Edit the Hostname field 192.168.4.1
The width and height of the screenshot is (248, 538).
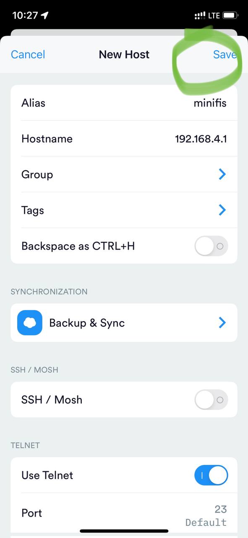[201, 139]
